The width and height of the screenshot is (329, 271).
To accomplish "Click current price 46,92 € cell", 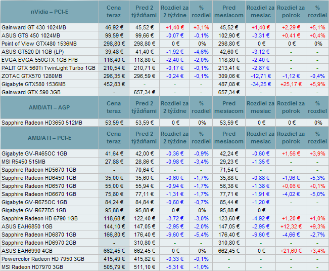I will (x=114, y=27).
